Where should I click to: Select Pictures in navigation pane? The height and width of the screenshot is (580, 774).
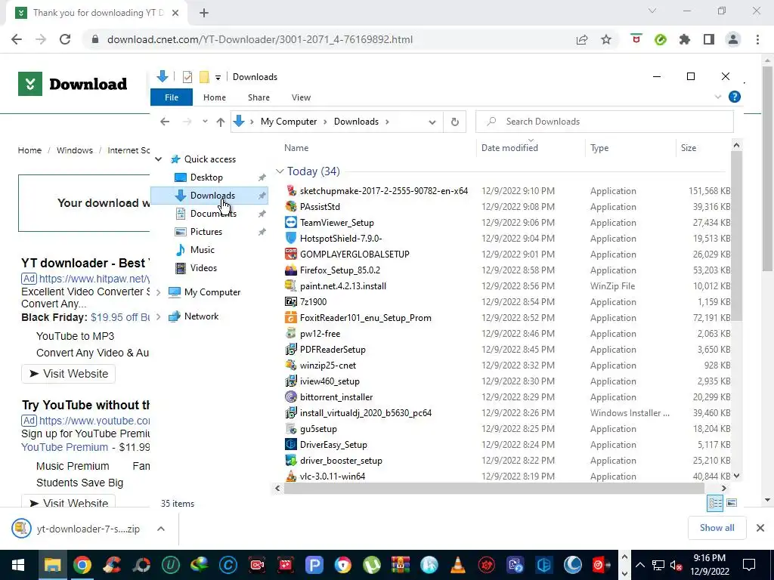coord(206,232)
